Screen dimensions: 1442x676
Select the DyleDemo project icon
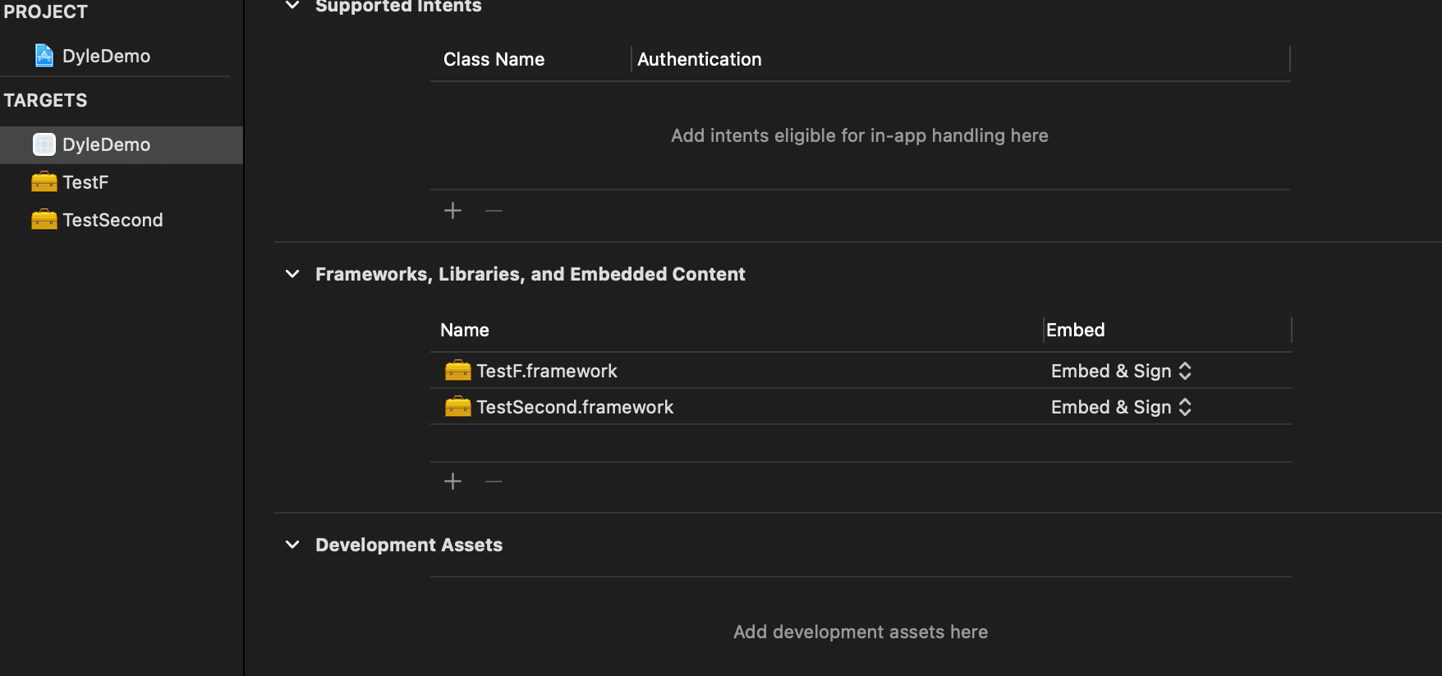(44, 56)
